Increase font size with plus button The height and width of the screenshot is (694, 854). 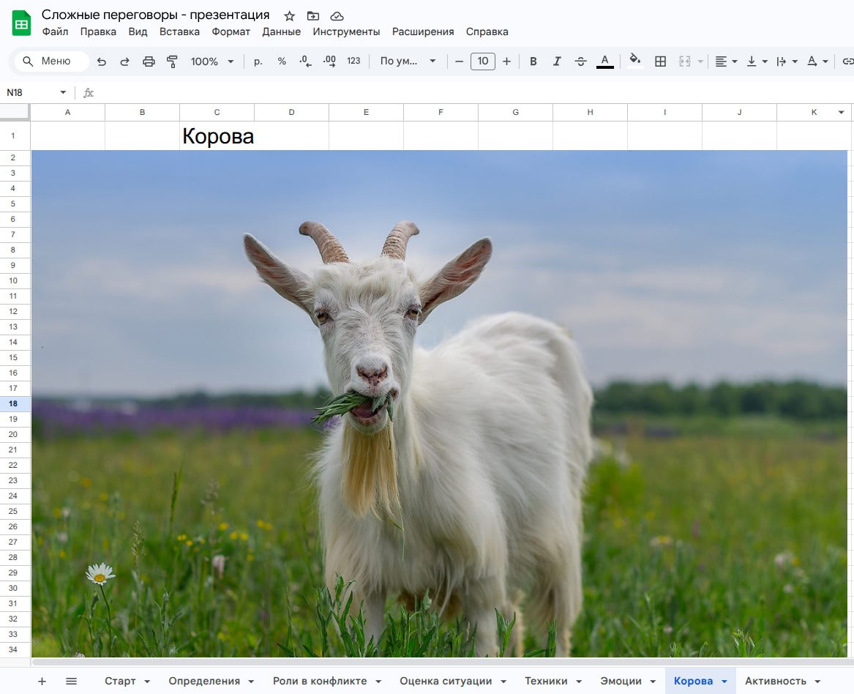pos(506,61)
